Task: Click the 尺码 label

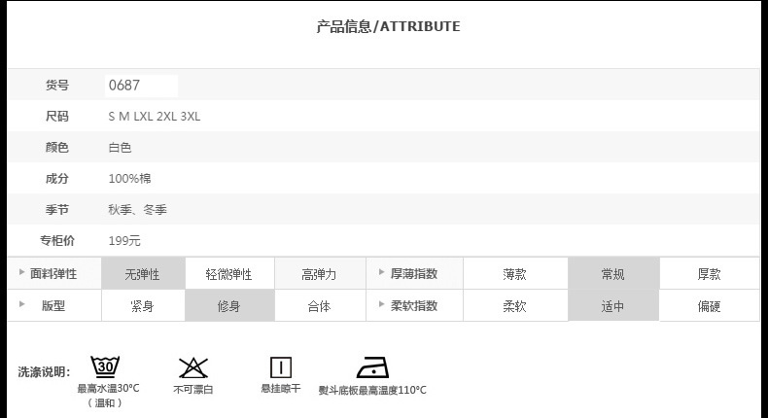Action: (x=57, y=116)
